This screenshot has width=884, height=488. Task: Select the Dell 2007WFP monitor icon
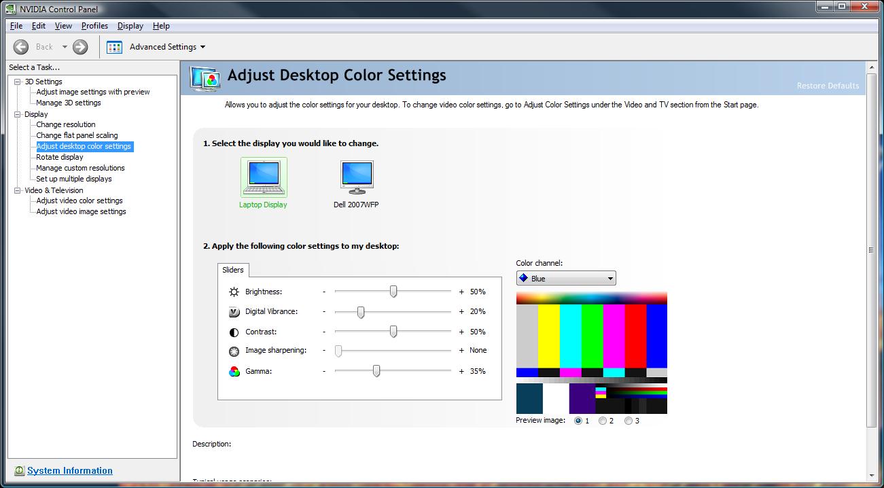coord(357,177)
